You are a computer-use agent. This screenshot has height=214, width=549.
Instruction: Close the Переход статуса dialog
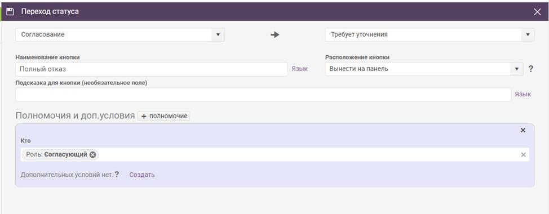pyautogui.click(x=537, y=12)
